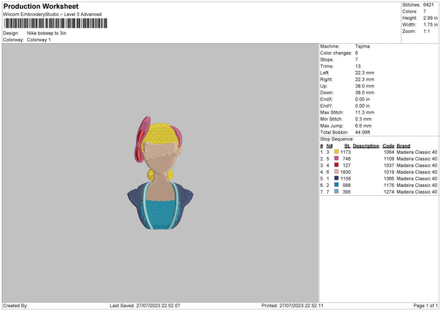Click the navy blue swatch code 1366
The height and width of the screenshot is (311, 441).
click(337, 178)
